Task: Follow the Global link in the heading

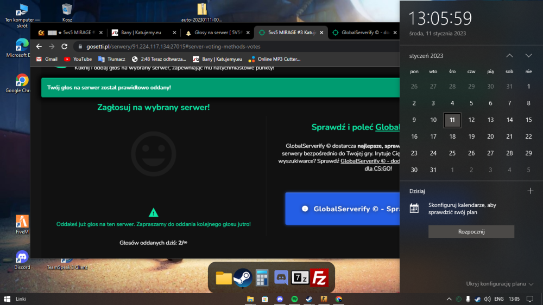Action: [x=388, y=127]
